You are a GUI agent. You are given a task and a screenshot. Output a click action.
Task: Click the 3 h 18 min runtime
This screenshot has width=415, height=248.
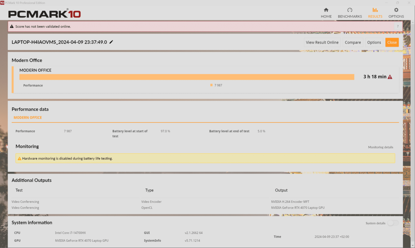(375, 77)
